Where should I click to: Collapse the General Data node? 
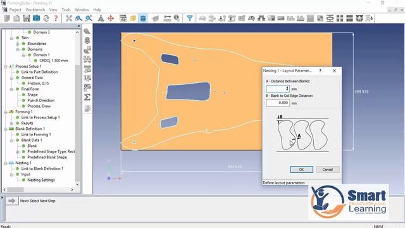point(11,78)
